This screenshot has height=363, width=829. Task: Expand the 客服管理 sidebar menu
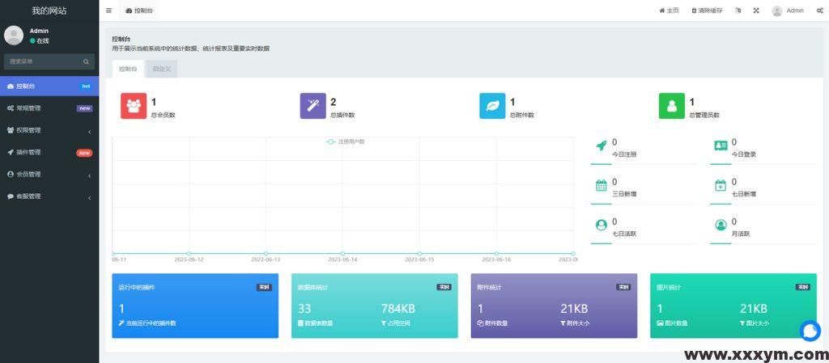coord(49,196)
